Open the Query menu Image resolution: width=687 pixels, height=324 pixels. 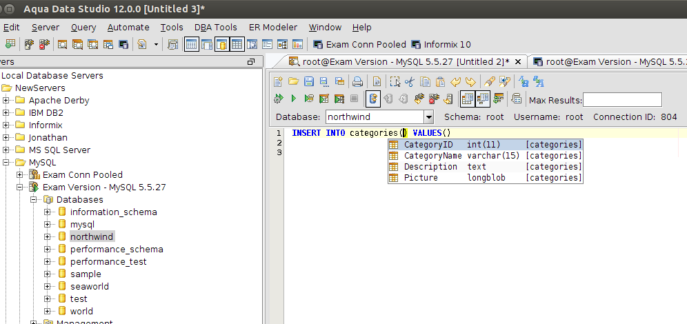pos(83,27)
